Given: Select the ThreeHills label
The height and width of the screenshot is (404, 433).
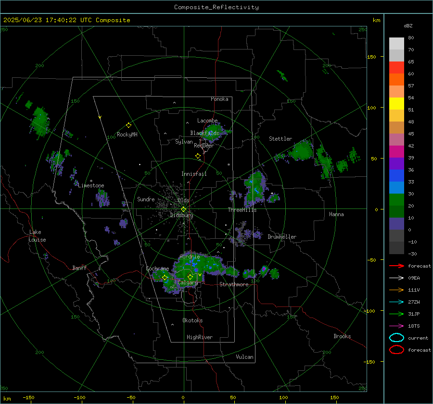Looking at the screenshot, I should pyautogui.click(x=242, y=210).
